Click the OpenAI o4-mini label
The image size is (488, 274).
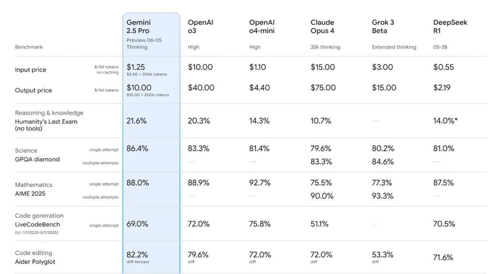[262, 26]
